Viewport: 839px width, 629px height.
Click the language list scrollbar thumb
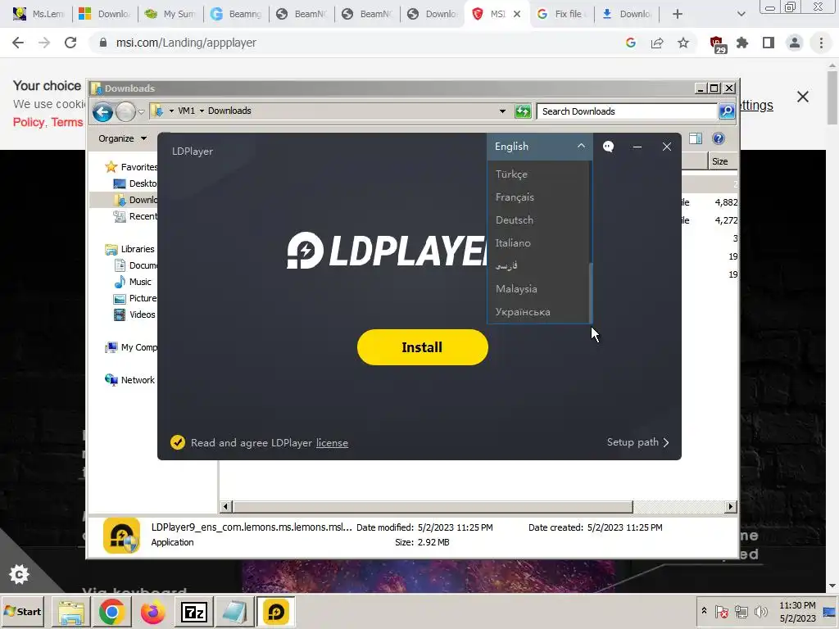coord(590,292)
